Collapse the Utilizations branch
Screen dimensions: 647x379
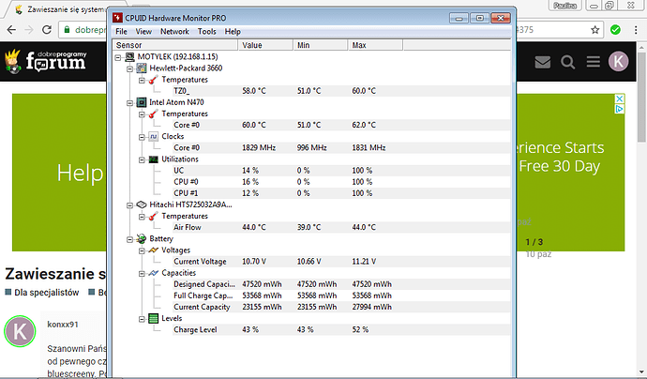(x=142, y=159)
